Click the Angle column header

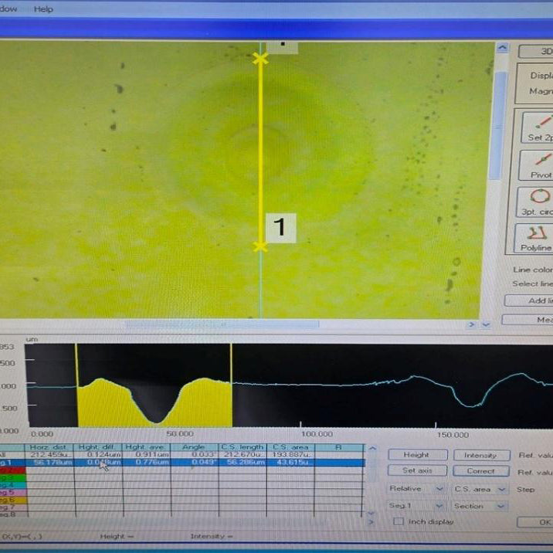[194, 447]
